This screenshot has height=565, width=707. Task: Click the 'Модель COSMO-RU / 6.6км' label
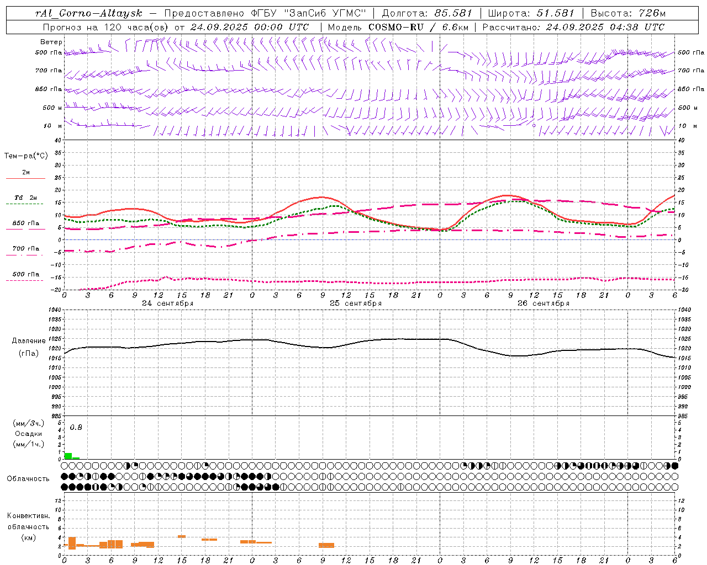click(x=398, y=26)
